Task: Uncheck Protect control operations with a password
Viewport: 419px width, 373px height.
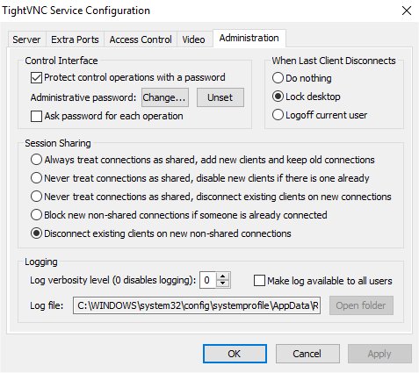Action: point(36,78)
